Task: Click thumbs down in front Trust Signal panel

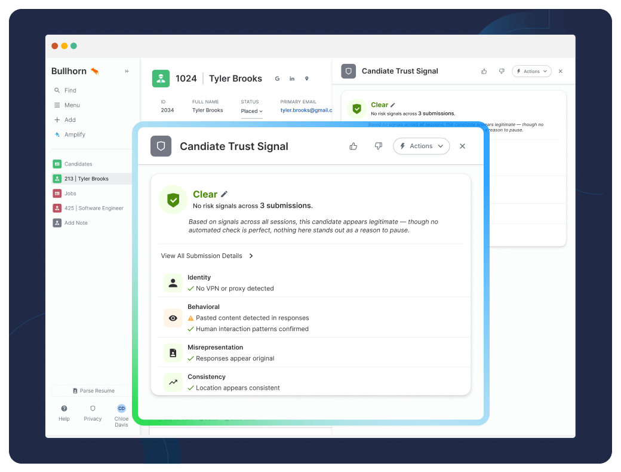Action: pyautogui.click(x=379, y=146)
